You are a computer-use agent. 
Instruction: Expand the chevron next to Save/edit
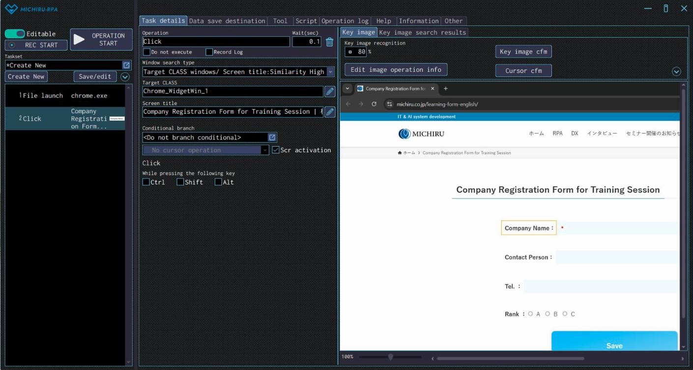point(125,77)
